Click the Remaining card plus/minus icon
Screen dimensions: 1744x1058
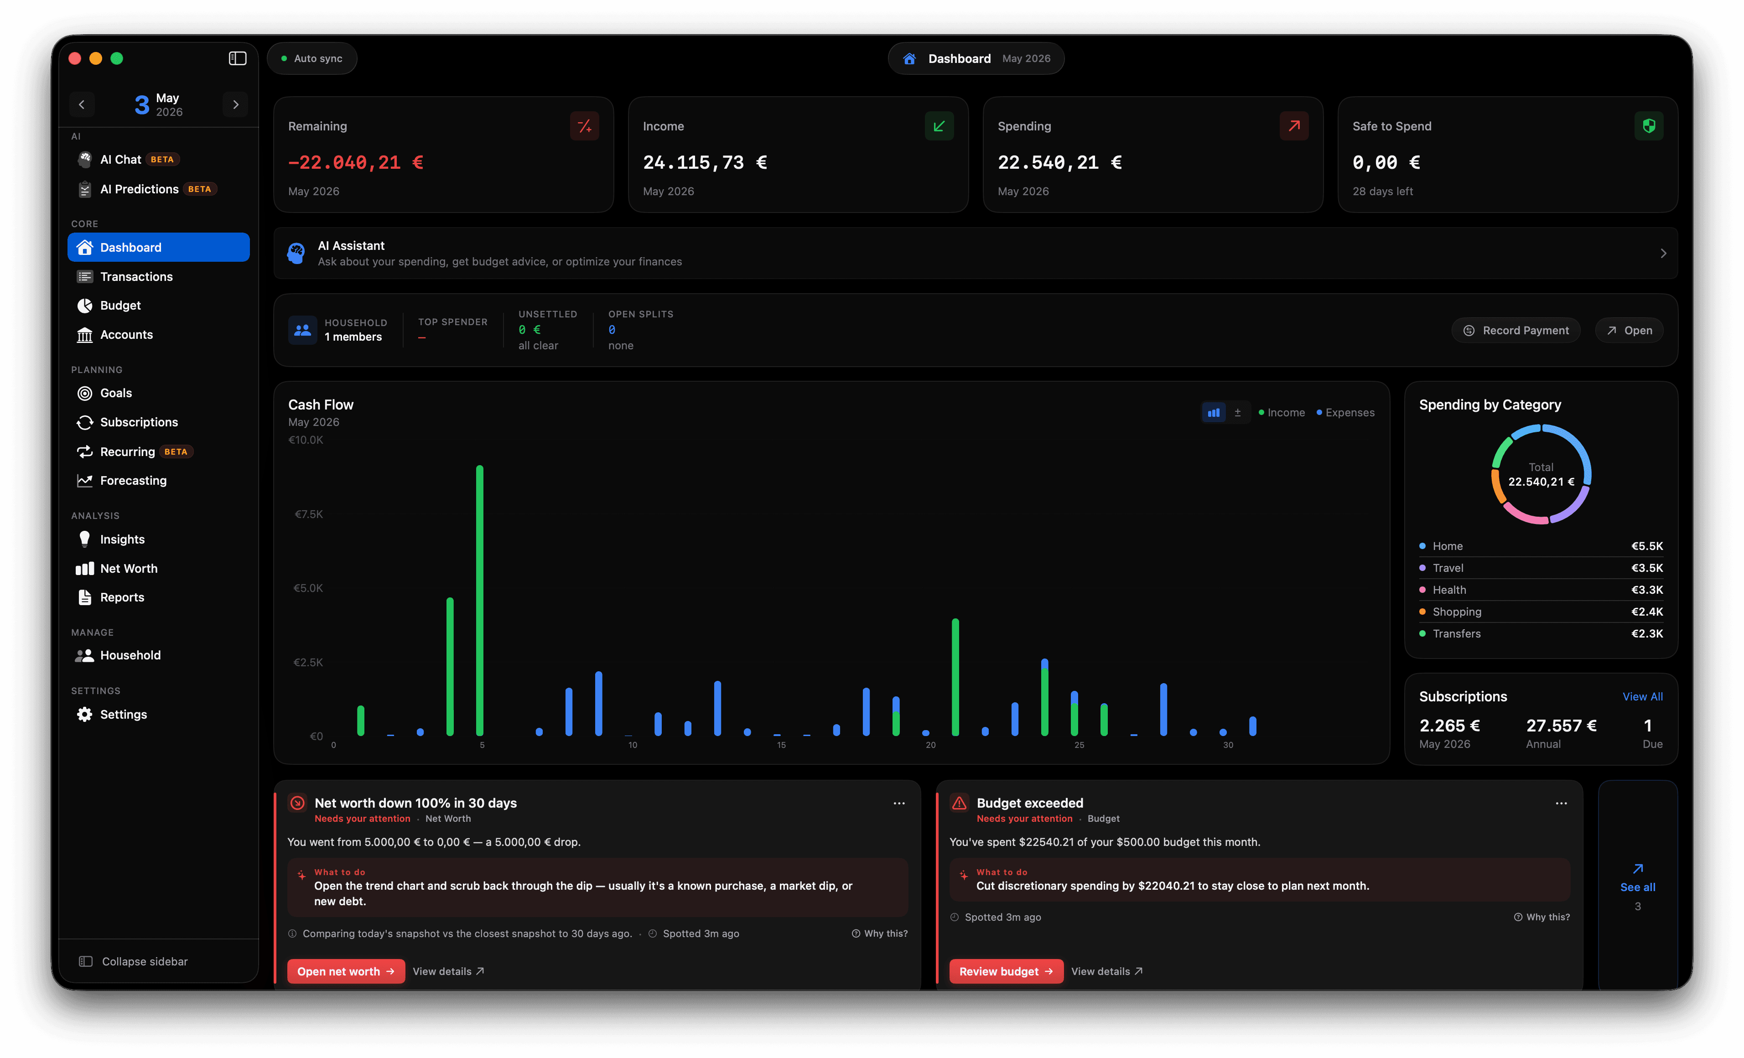[x=585, y=126]
